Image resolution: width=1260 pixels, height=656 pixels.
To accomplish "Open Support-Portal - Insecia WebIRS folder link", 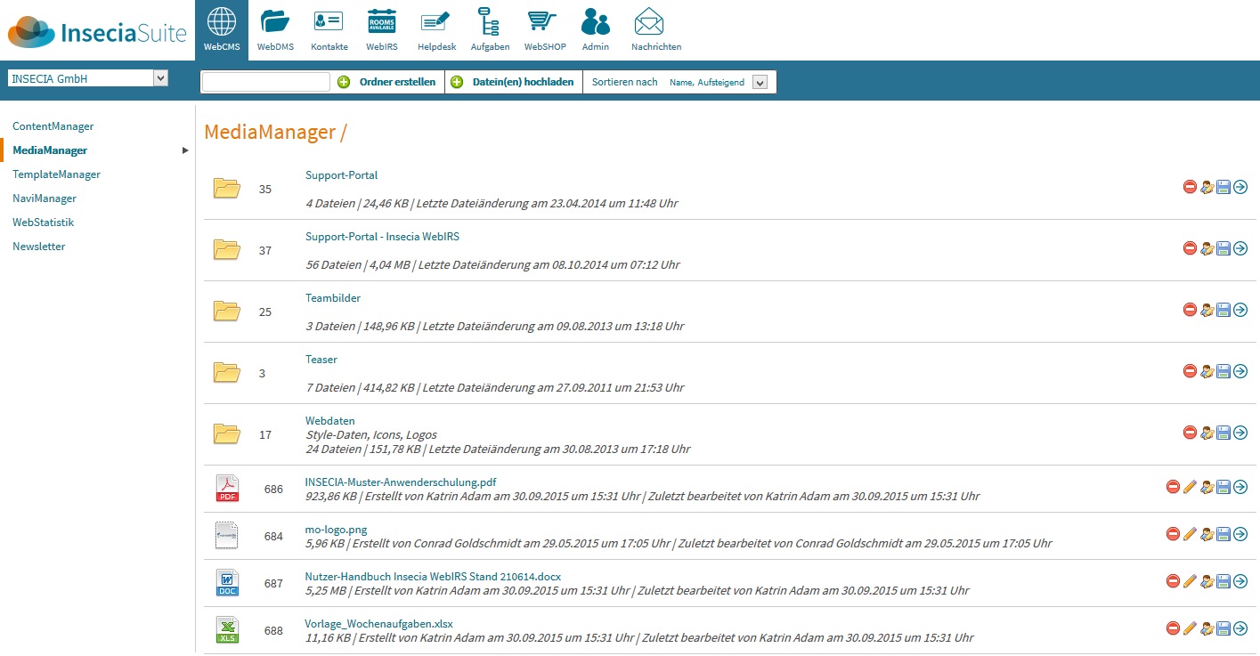I will pos(382,237).
